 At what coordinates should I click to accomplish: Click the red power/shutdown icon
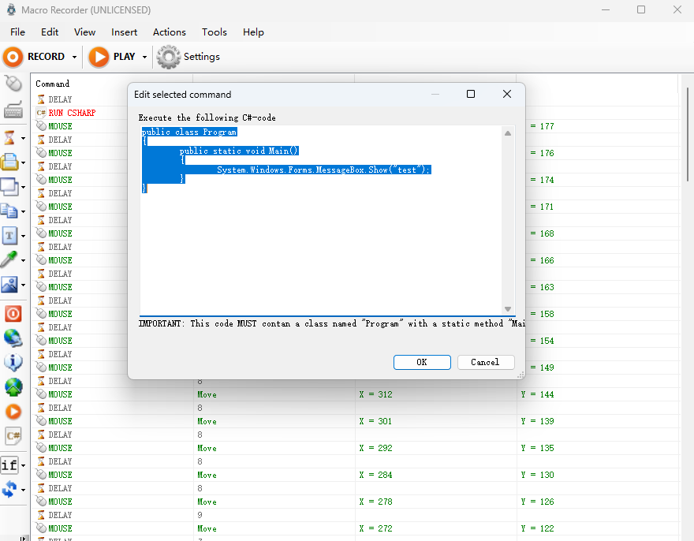pyautogui.click(x=13, y=314)
